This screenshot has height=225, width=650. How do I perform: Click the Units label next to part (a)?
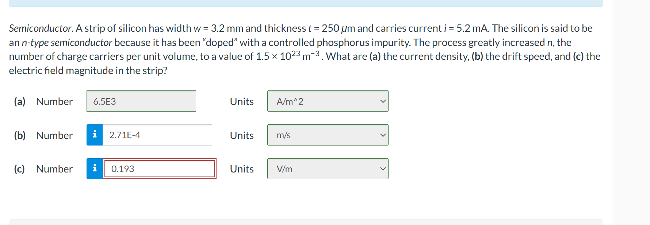click(x=241, y=101)
